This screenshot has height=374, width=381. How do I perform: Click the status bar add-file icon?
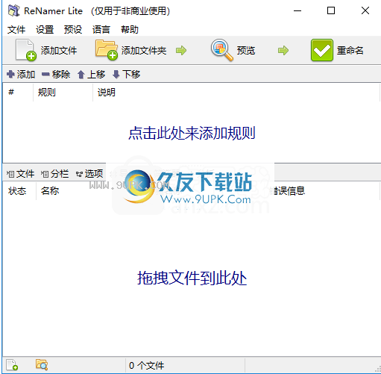point(12,365)
